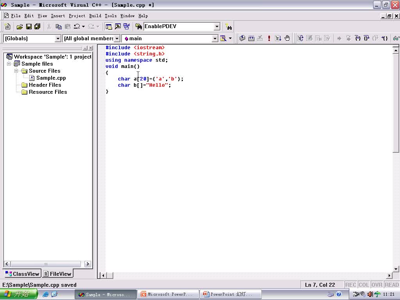Switch to the FileView tab
This screenshot has width=400, height=300.
coord(58,274)
